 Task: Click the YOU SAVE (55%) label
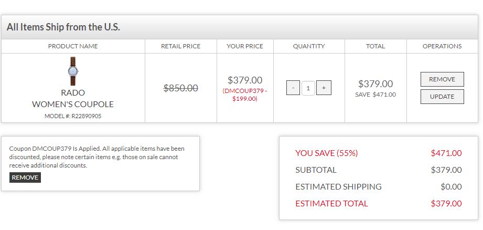(x=326, y=153)
